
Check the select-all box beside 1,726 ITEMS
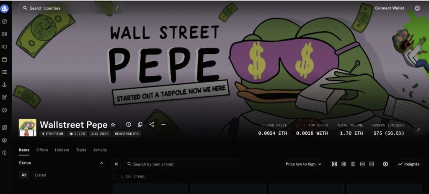click(x=114, y=177)
